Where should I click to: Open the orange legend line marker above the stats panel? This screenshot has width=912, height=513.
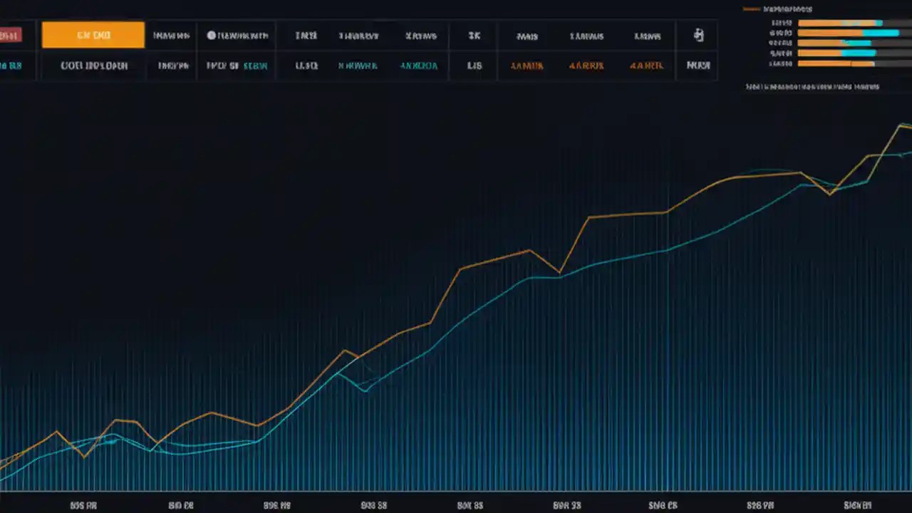(752, 9)
